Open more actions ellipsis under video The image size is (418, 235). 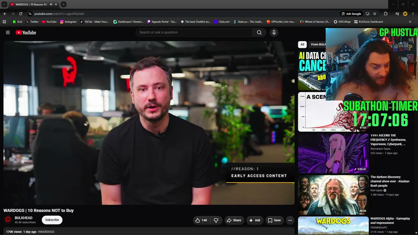[x=290, y=220]
